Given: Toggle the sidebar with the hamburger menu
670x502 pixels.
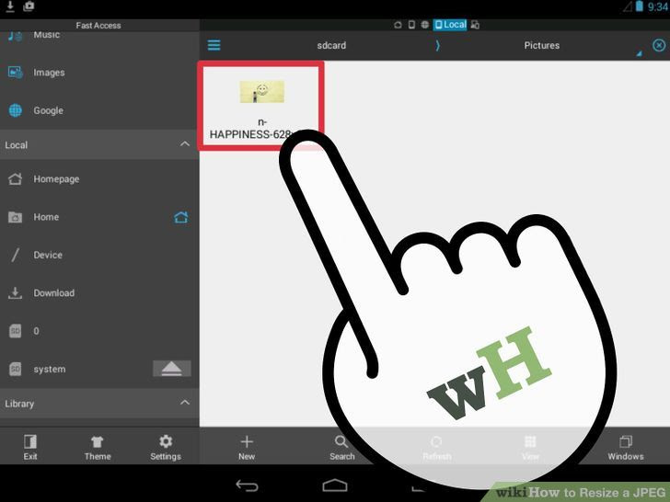Looking at the screenshot, I should click(214, 45).
